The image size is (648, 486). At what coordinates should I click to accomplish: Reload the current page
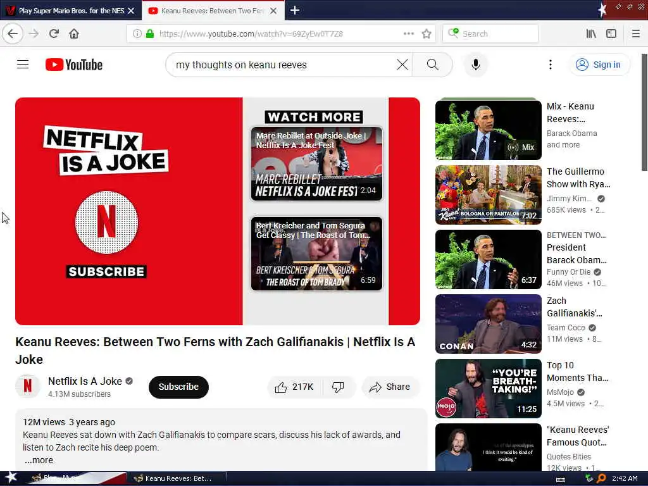(54, 34)
